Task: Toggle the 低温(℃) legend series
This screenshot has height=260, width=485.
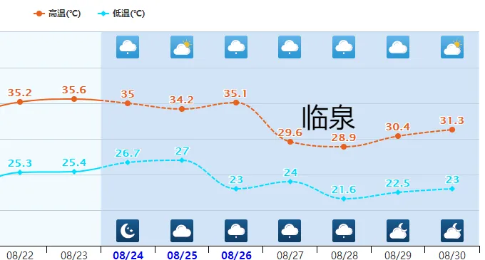Action: 121,14
